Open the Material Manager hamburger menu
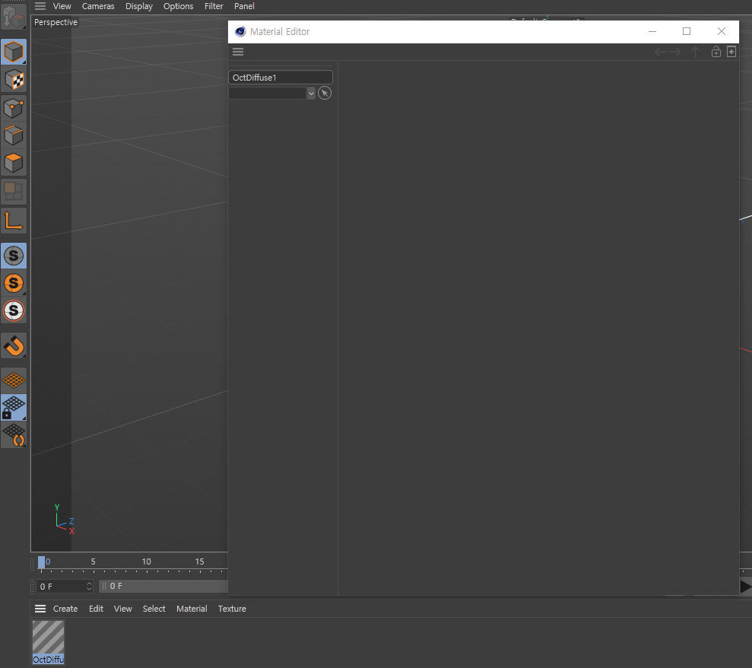Screen dimensions: 752x668 (40, 609)
